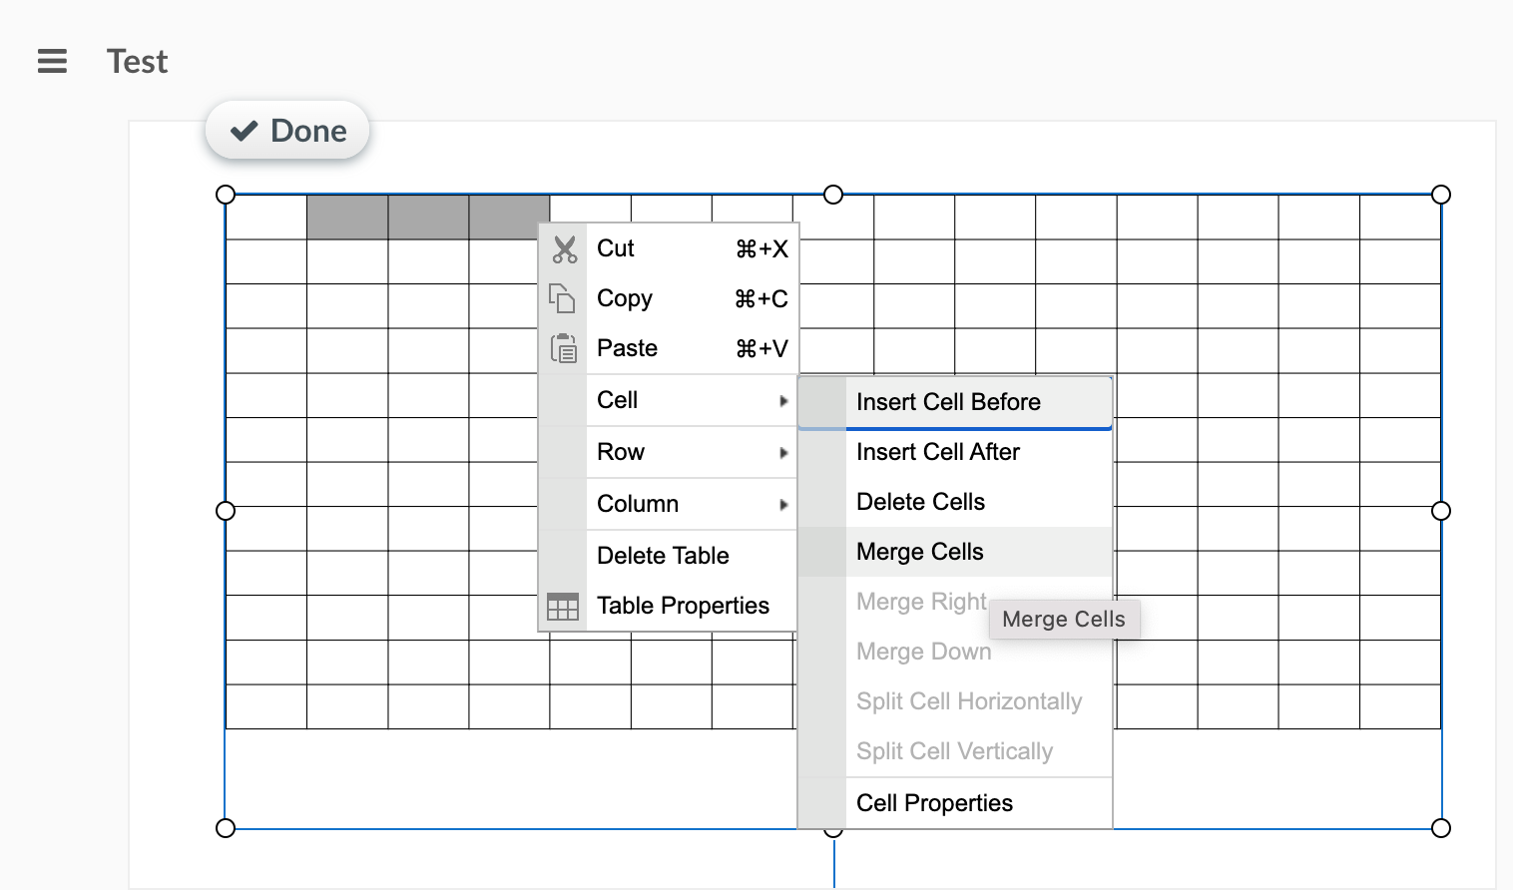
Task: Select Insert Cell After
Action: (955, 452)
